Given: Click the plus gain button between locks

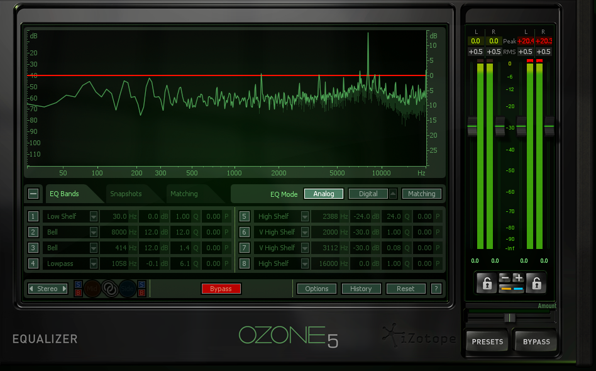Looking at the screenshot, I should 518,278.
